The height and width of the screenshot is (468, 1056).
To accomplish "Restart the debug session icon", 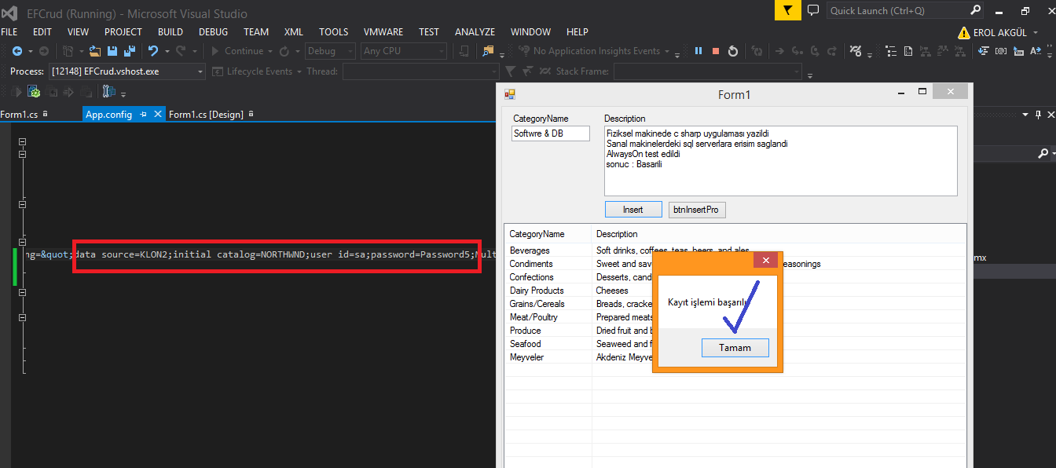I will tap(732, 51).
